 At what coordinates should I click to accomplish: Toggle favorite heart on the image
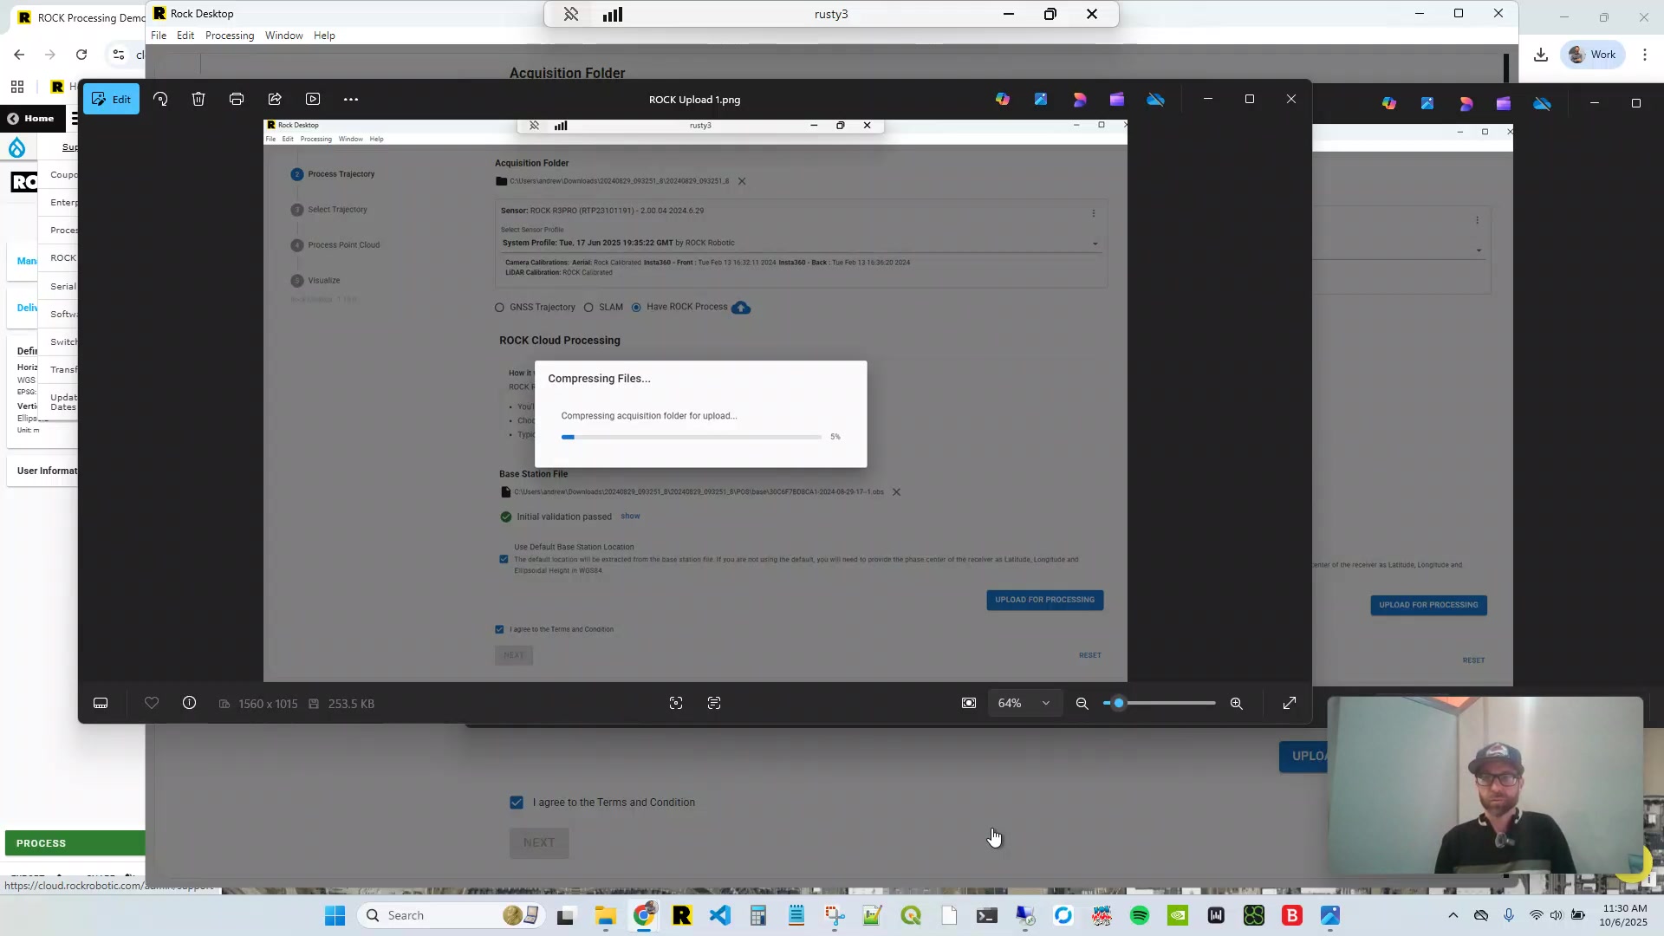click(x=152, y=703)
